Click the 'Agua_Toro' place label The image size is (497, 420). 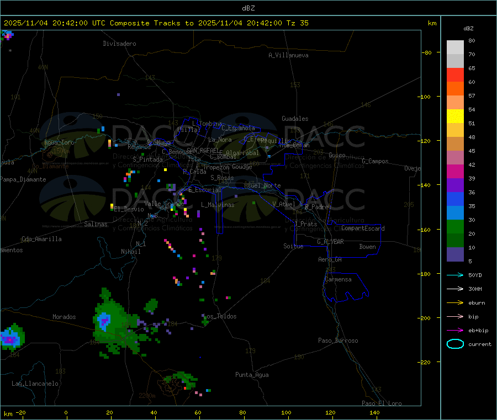(x=59, y=142)
